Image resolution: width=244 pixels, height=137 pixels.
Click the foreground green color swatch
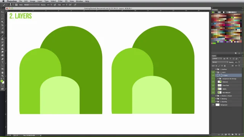coord(2,81)
